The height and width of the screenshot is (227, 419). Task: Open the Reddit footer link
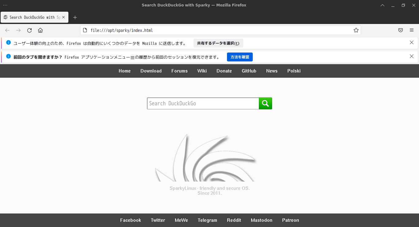click(234, 220)
